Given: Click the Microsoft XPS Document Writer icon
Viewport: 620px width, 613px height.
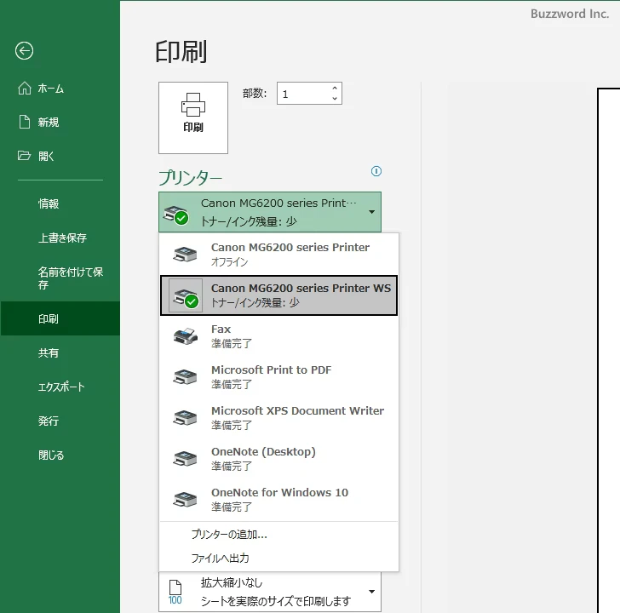Looking at the screenshot, I should coord(185,417).
